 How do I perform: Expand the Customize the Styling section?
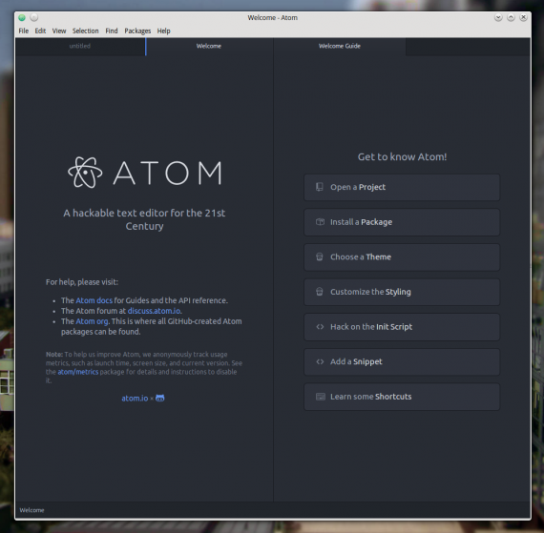coord(402,292)
